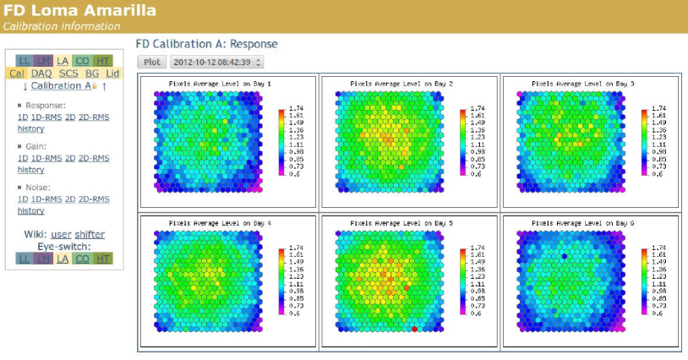This screenshot has width=688, height=360.
Task: Switch to the BG tab
Action: [91, 74]
